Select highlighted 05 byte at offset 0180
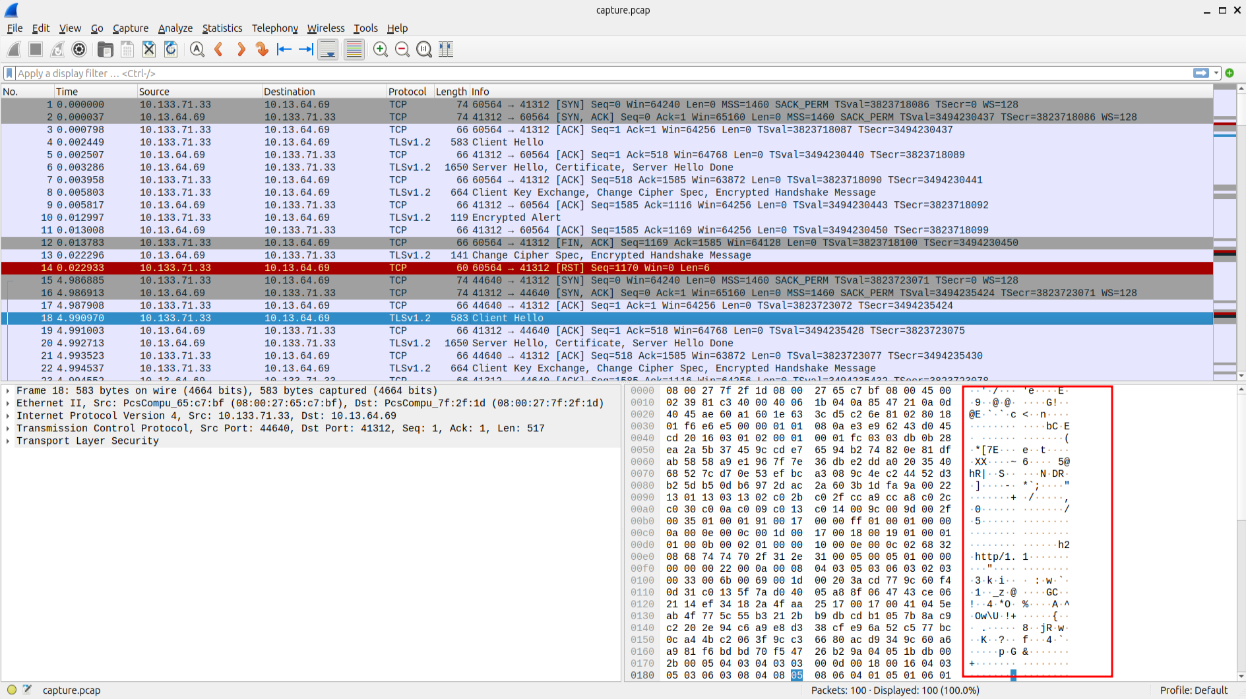This screenshot has height=699, width=1246. click(797, 675)
